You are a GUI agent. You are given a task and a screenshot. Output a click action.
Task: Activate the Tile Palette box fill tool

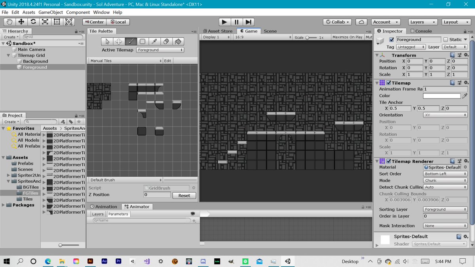coord(142,41)
